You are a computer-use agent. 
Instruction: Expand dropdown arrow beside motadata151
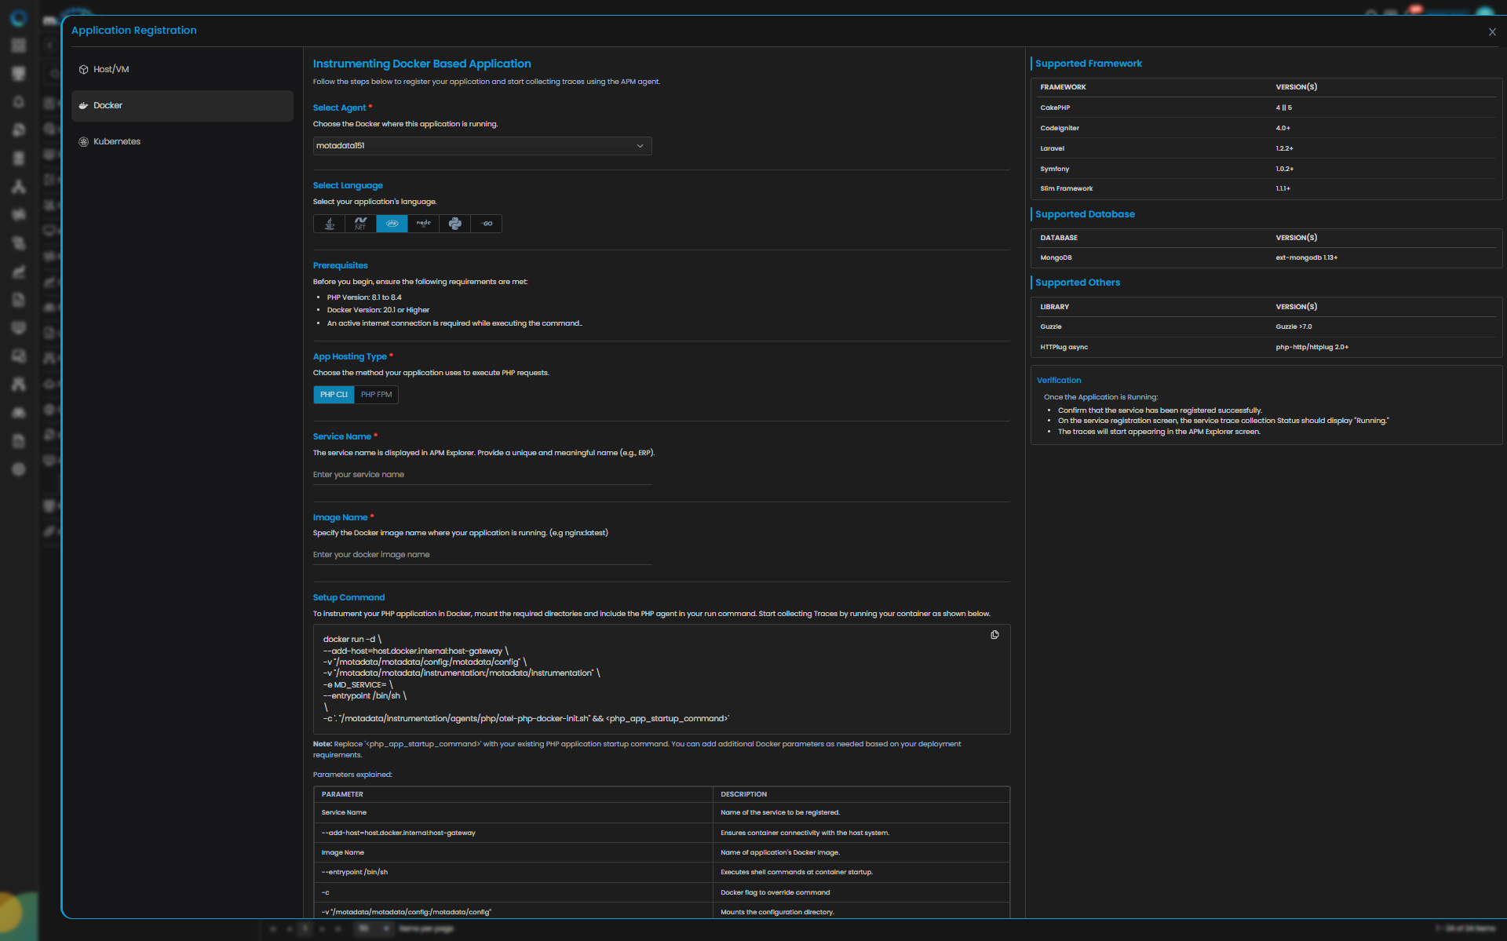pos(640,146)
